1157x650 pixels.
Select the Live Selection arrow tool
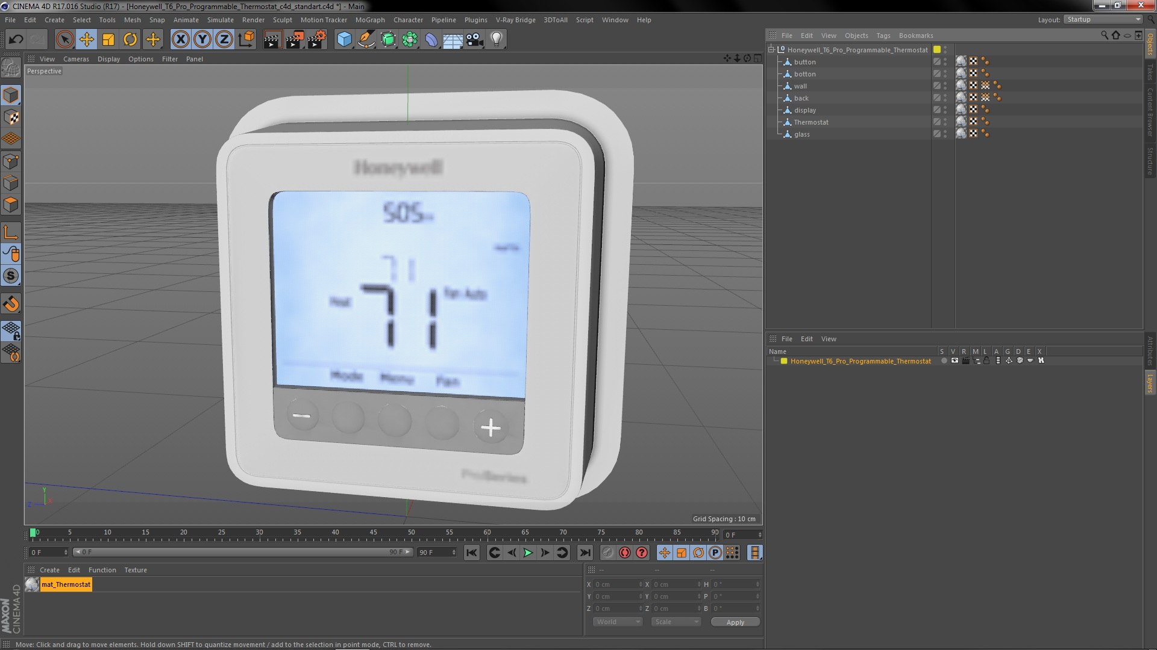point(64,40)
